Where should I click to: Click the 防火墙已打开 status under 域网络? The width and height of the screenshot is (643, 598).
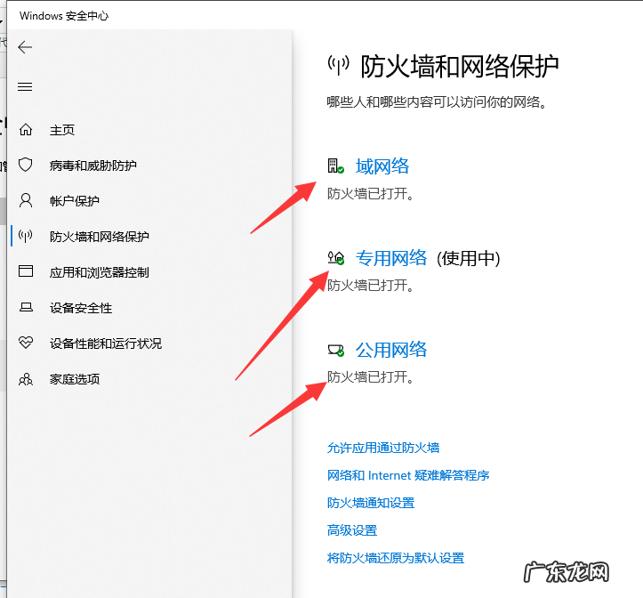point(370,193)
